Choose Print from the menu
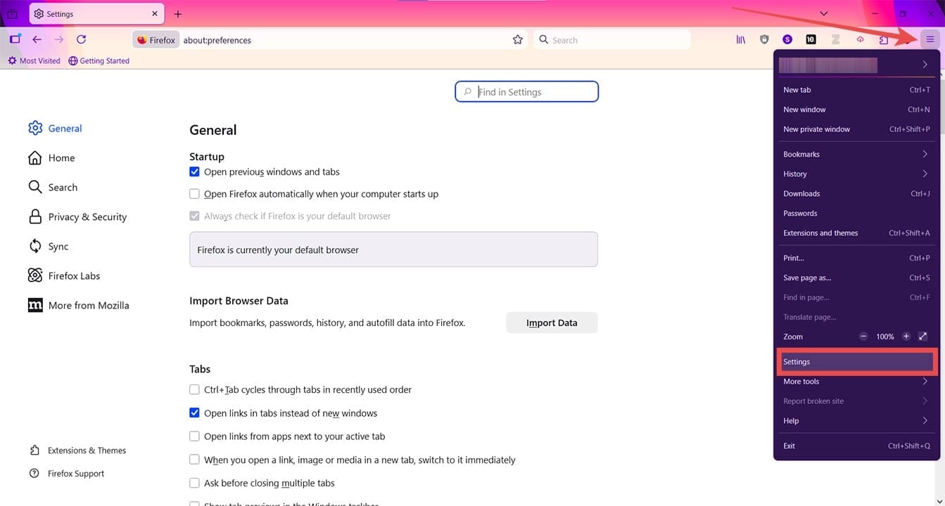Image resolution: width=945 pixels, height=506 pixels. 856,259
